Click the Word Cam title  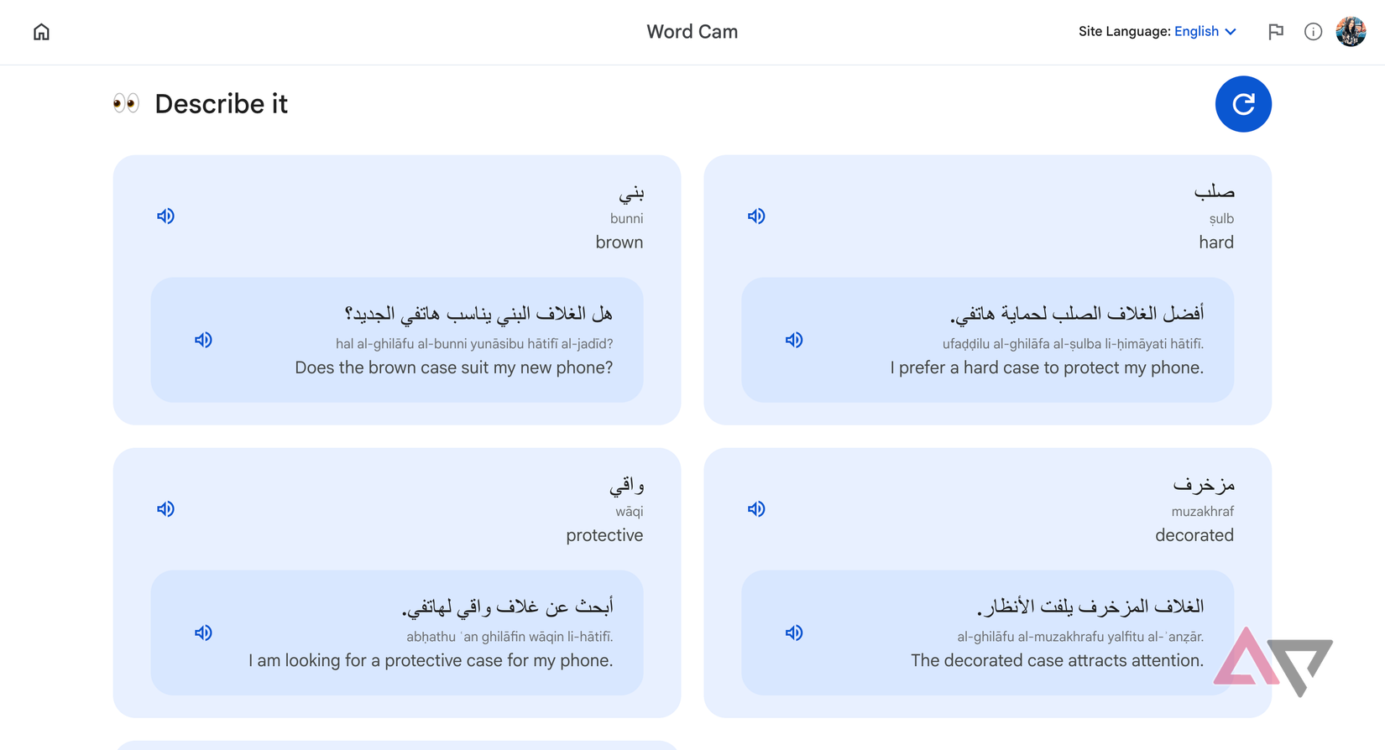click(692, 31)
